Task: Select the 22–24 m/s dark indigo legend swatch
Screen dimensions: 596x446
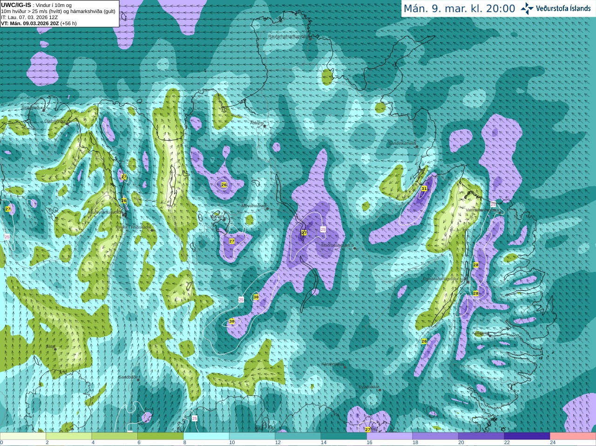Action: (x=527, y=436)
